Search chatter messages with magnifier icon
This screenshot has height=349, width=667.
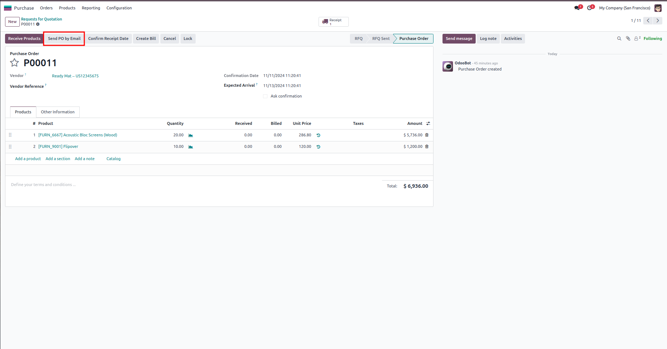click(x=619, y=38)
